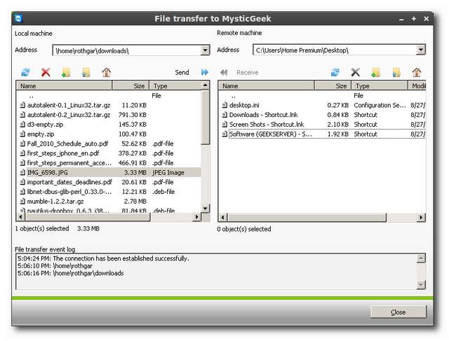Click local list vertical scroll down arrow
The width and height of the screenshot is (449, 341).
206,209
